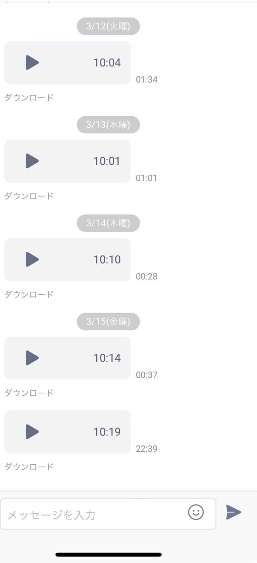This screenshot has width=257, height=563.
Task: Download the voice message sent at 00:37
Action: [x=29, y=393]
